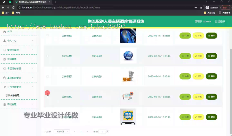
Task: Collapse the 公告信息管理 menu chevron
Action: tap(32, 87)
